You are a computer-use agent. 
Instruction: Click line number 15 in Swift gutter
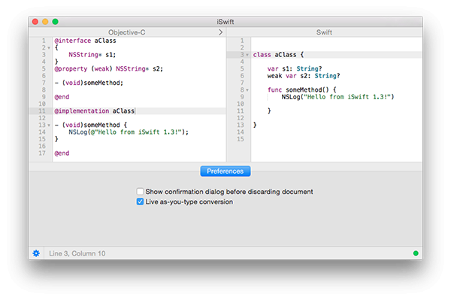[x=241, y=139]
